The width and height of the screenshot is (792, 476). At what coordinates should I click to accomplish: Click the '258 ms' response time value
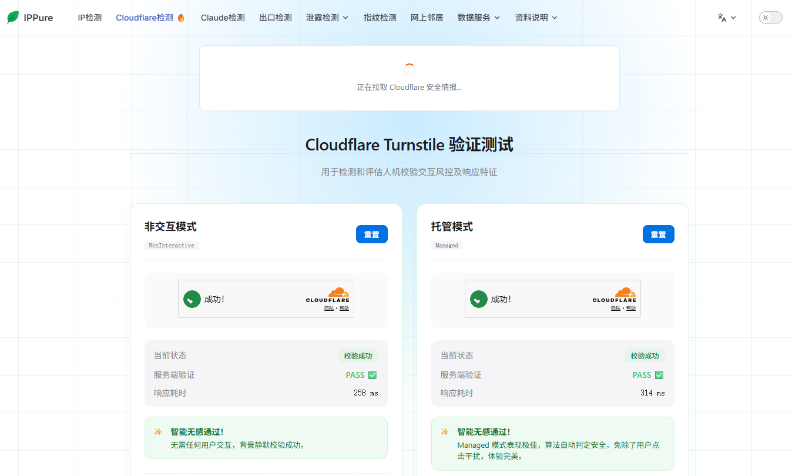(x=366, y=393)
